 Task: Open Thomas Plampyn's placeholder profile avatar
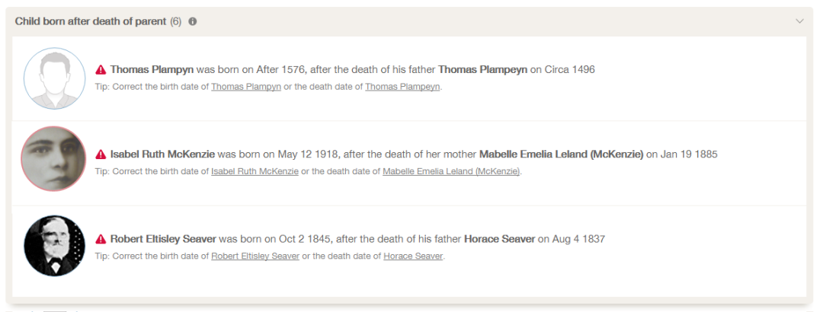coord(54,78)
